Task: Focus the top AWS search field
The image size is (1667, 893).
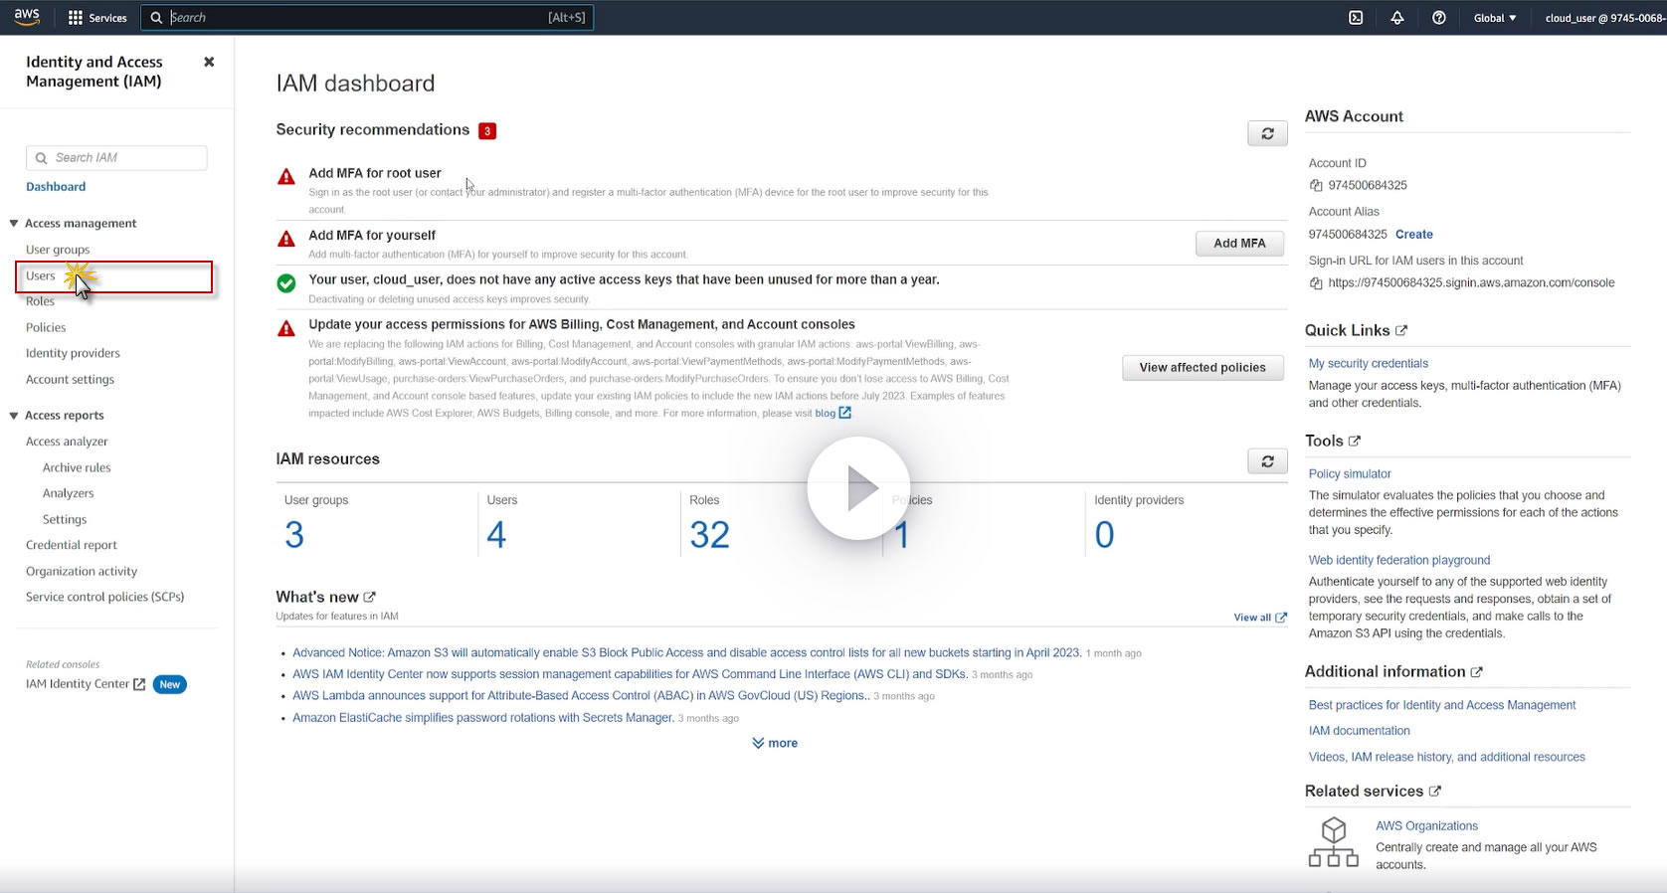Action: coord(367,18)
